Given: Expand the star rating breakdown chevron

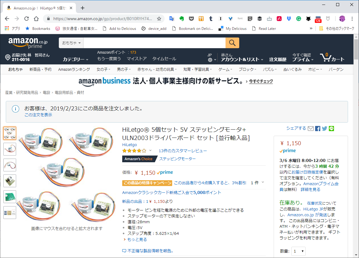Looking at the screenshot, I should click(151, 151).
